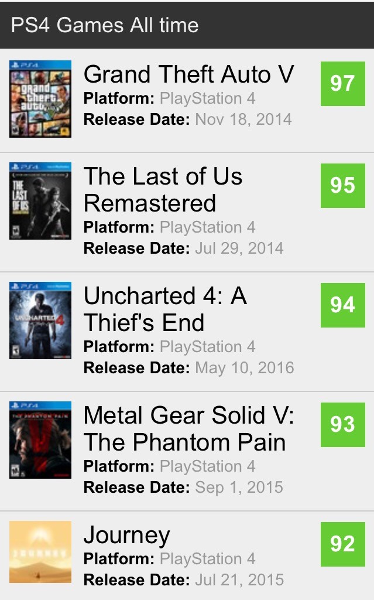Open Uncharted 4: A Thief's End title
This screenshot has width=374, height=600.
point(165,309)
